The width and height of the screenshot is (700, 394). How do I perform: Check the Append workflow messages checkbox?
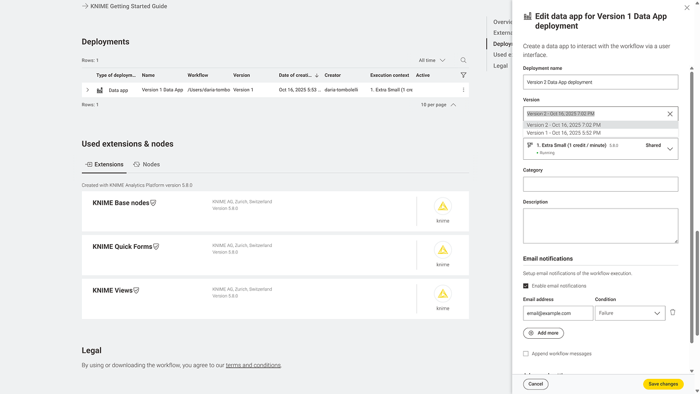click(526, 353)
